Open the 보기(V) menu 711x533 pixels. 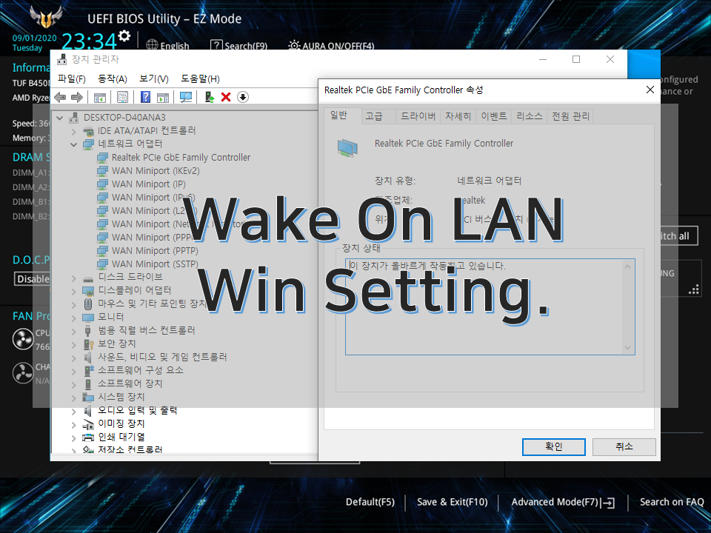tap(154, 79)
